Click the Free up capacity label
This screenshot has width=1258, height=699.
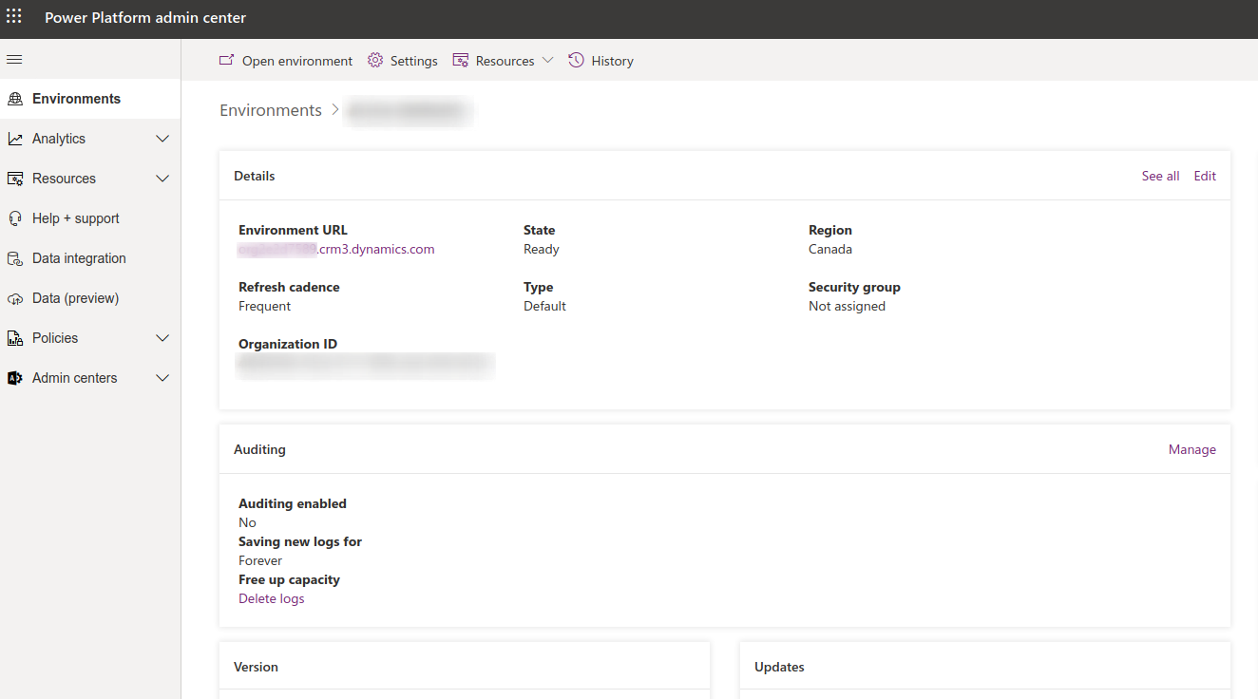289,579
